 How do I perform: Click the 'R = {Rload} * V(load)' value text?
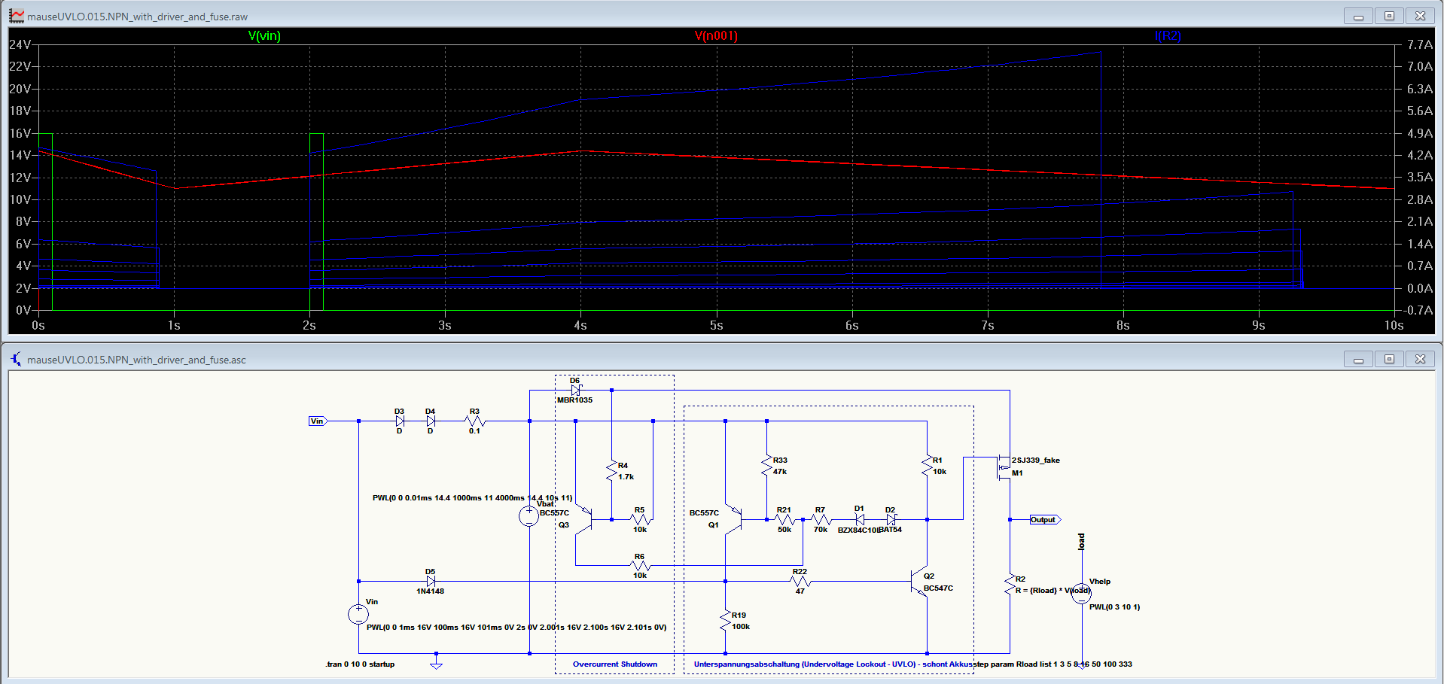1053,591
